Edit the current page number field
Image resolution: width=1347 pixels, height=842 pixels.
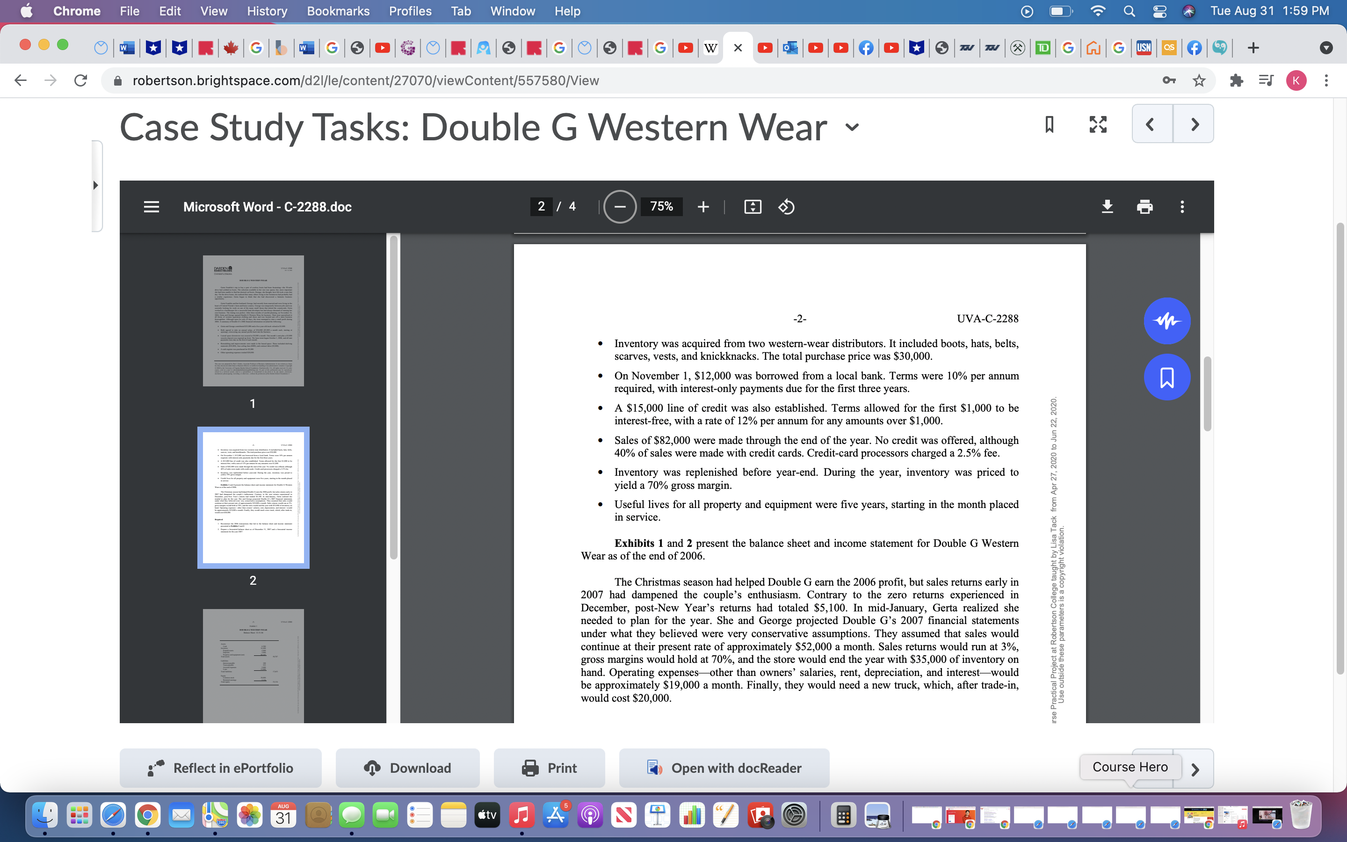[x=541, y=207]
